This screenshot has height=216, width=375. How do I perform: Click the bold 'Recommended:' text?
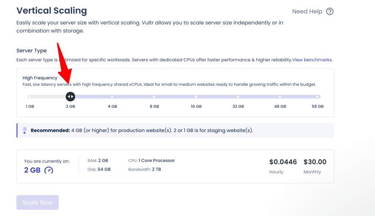click(x=50, y=131)
